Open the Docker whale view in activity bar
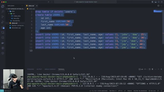This screenshot has width=164, height=92. click(3, 43)
